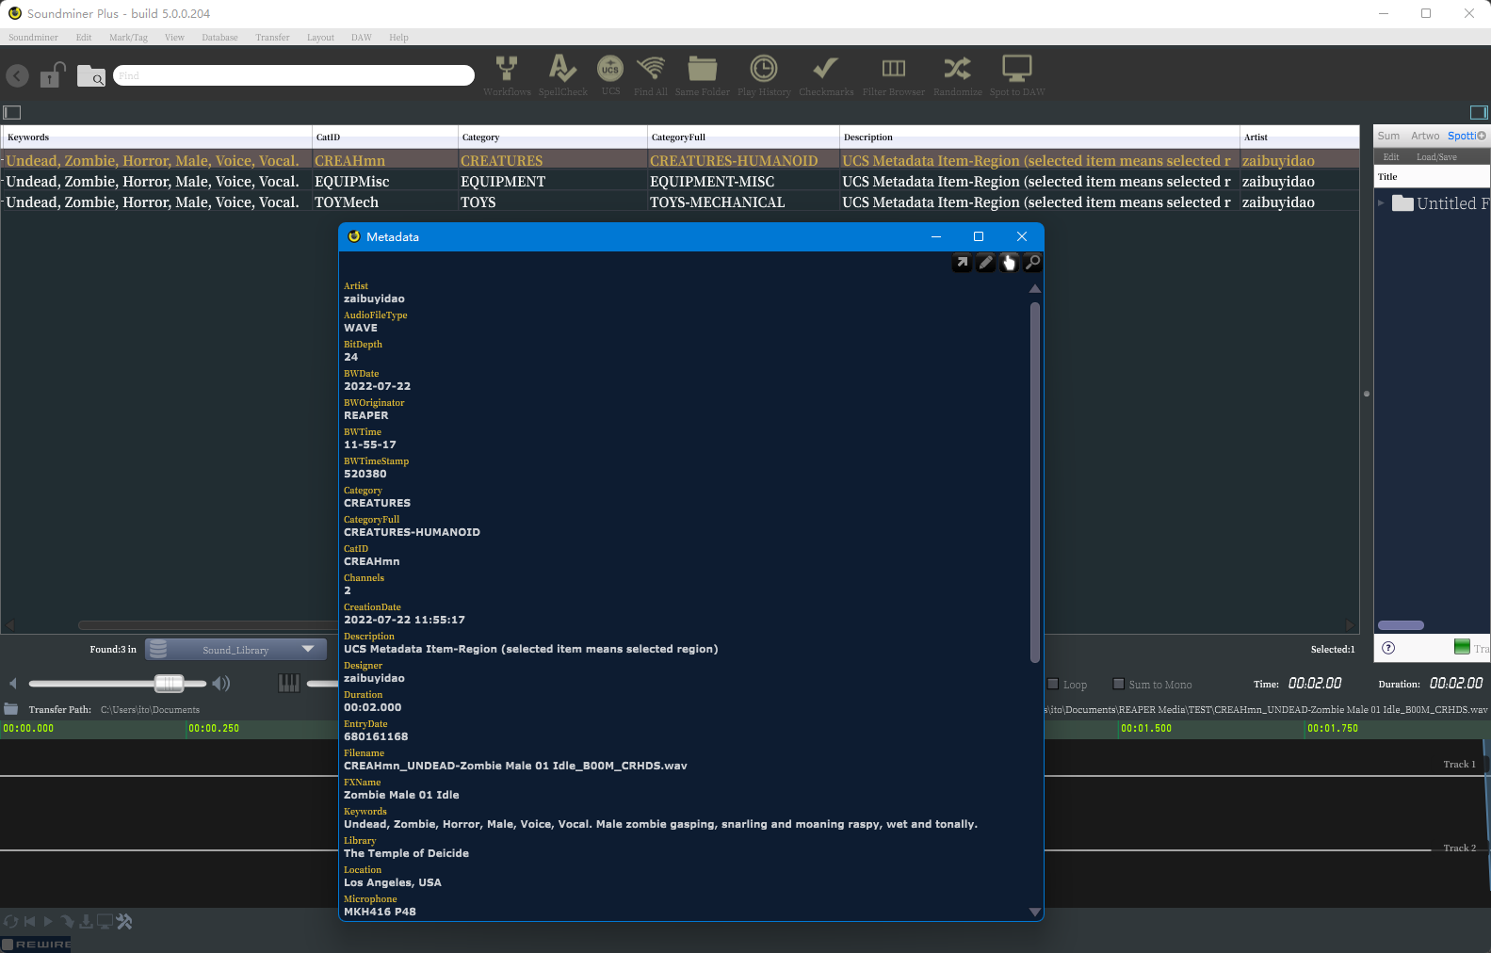Viewport: 1491px width, 953px height.
Task: Toggle the ReWire checkbox
Action: tap(8, 945)
